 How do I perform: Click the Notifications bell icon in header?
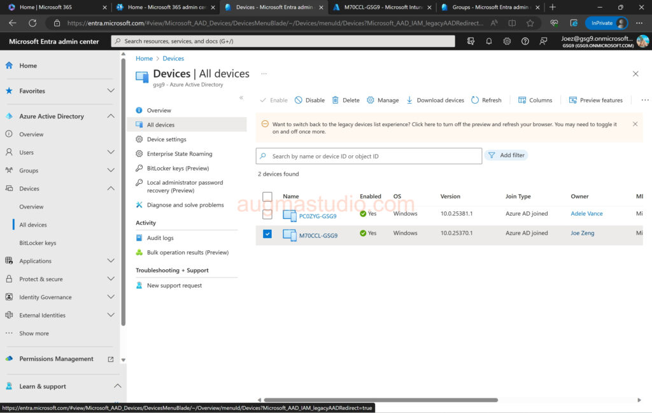click(489, 41)
